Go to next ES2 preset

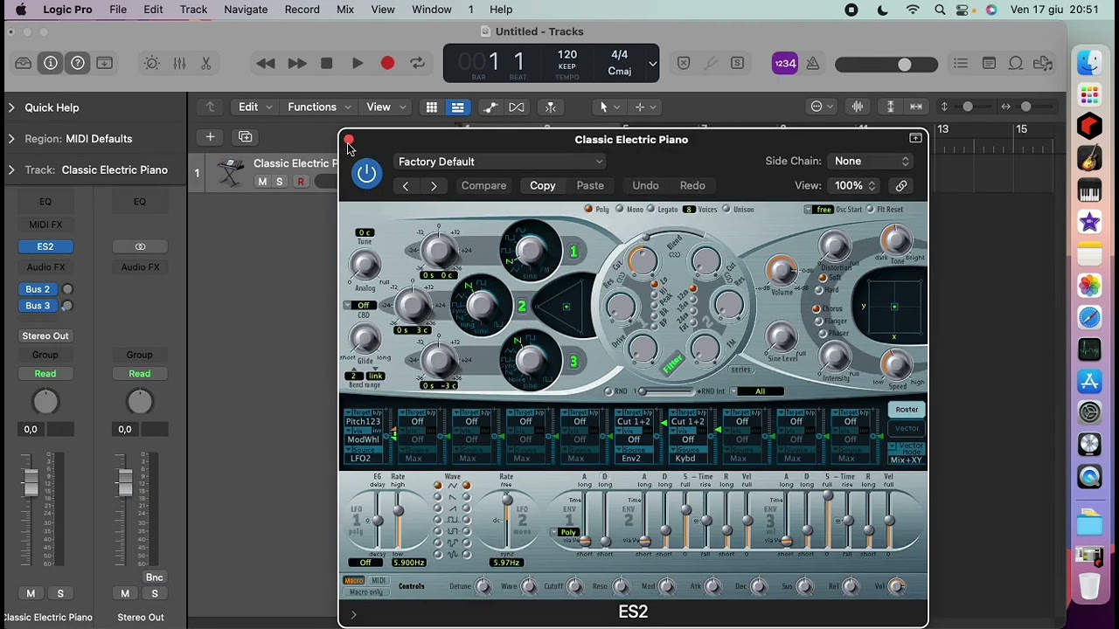434,185
